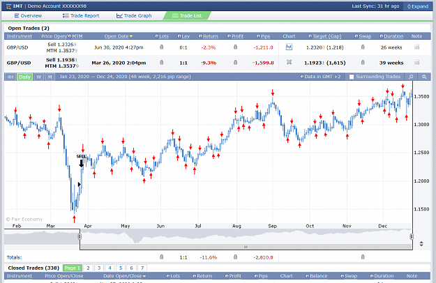Screen dimensions: 436x283
Task: Click GBP/USD in Jun 30 trade row
Action: pos(17,47)
